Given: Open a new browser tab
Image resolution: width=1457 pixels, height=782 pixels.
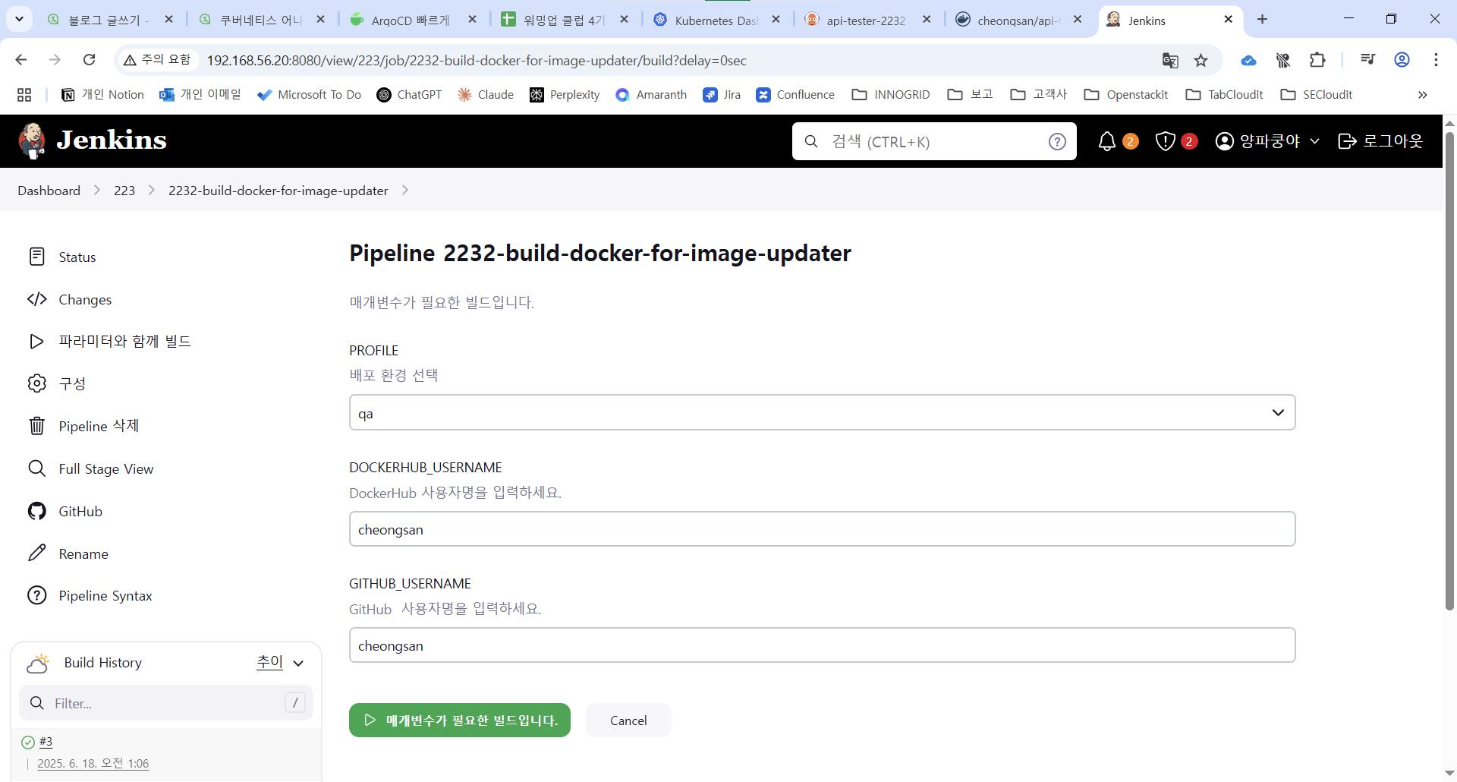Looking at the screenshot, I should pyautogui.click(x=1262, y=20).
